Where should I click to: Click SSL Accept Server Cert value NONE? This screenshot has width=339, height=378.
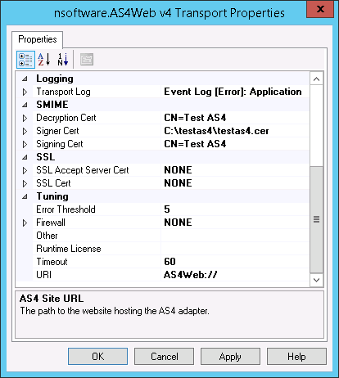pyautogui.click(x=178, y=170)
